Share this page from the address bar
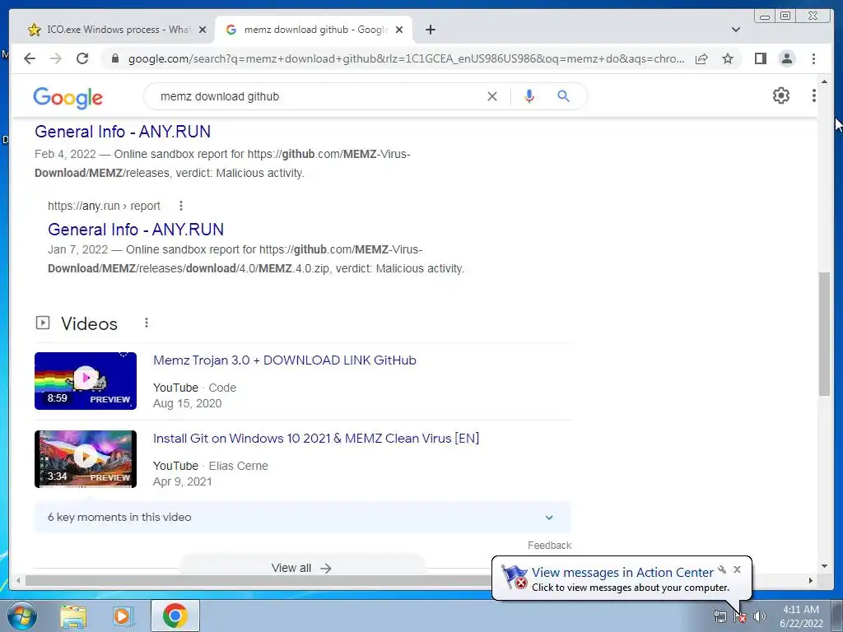This screenshot has height=632, width=843. point(701,58)
